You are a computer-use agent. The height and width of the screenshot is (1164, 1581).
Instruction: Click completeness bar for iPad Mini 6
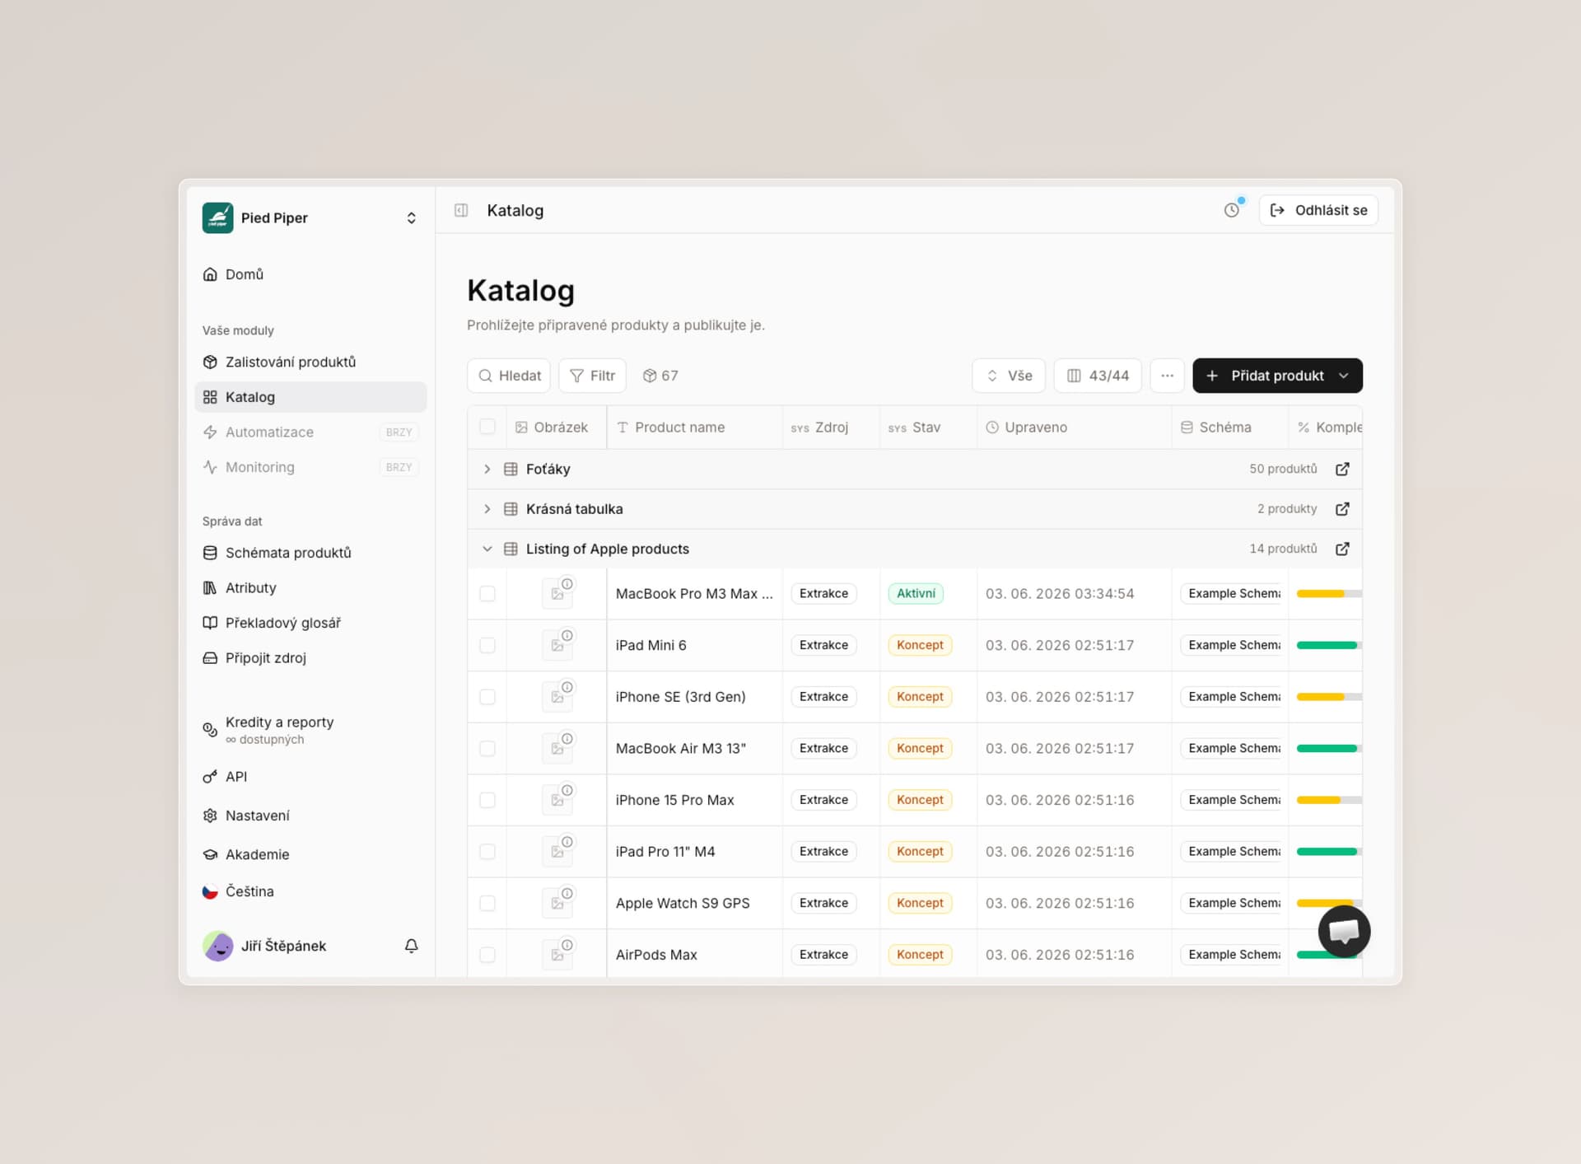(x=1329, y=645)
